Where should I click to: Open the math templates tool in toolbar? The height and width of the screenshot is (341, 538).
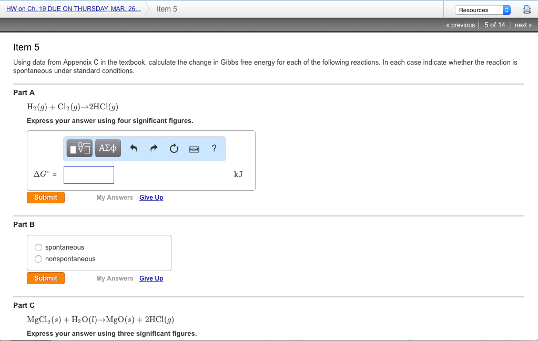click(x=79, y=148)
